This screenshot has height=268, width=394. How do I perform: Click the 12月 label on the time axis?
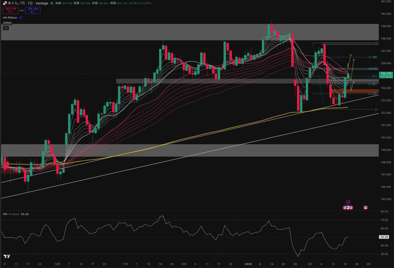tap(184, 263)
